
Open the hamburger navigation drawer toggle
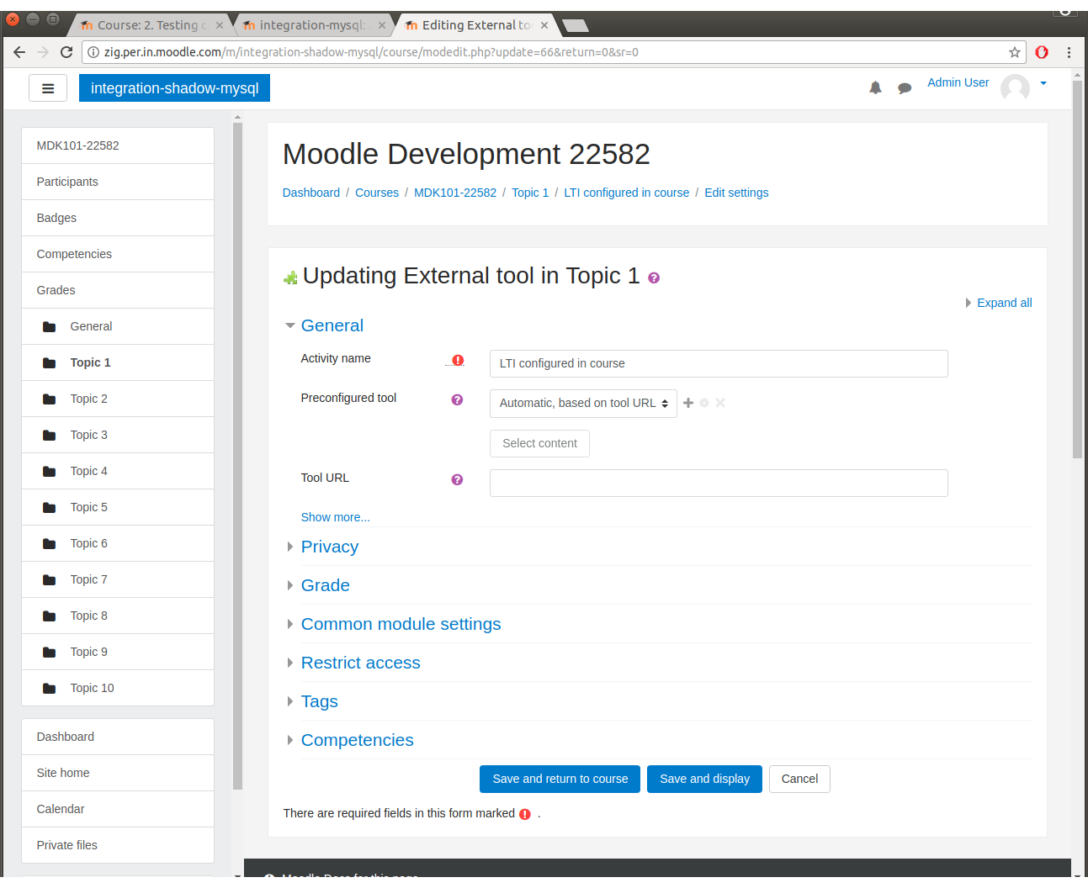(48, 88)
